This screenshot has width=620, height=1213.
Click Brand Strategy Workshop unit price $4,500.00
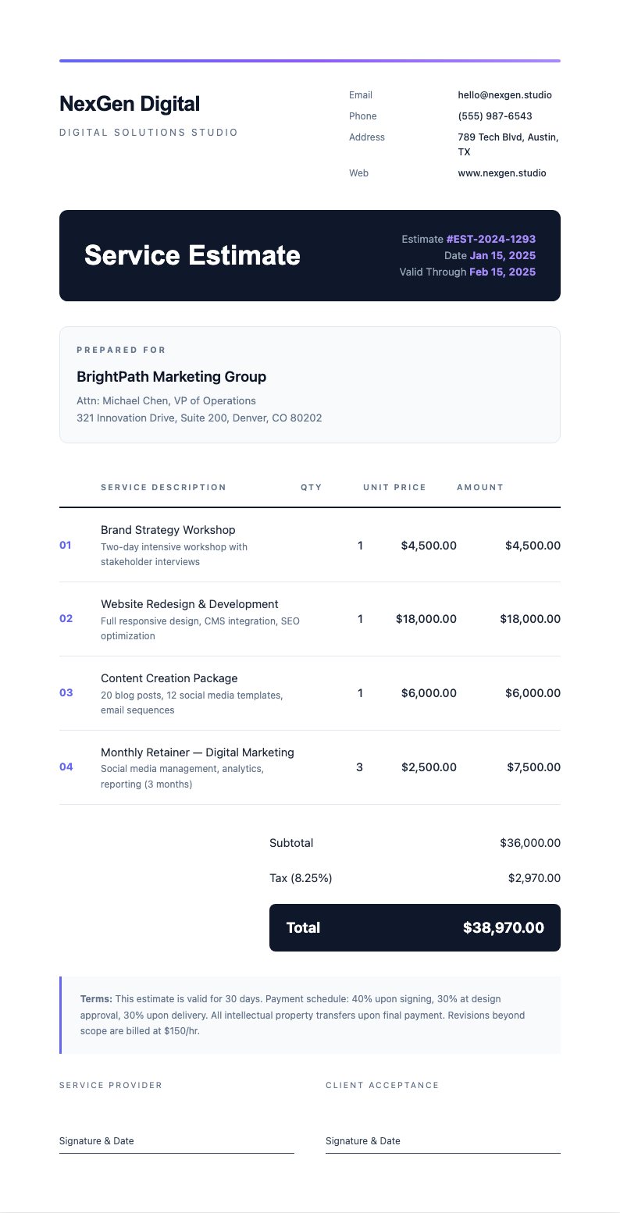pyautogui.click(x=429, y=546)
